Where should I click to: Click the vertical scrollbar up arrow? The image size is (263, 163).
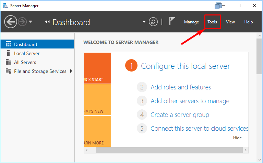tap(260, 36)
